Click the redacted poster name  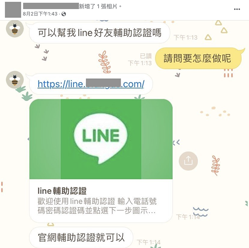click(x=51, y=6)
